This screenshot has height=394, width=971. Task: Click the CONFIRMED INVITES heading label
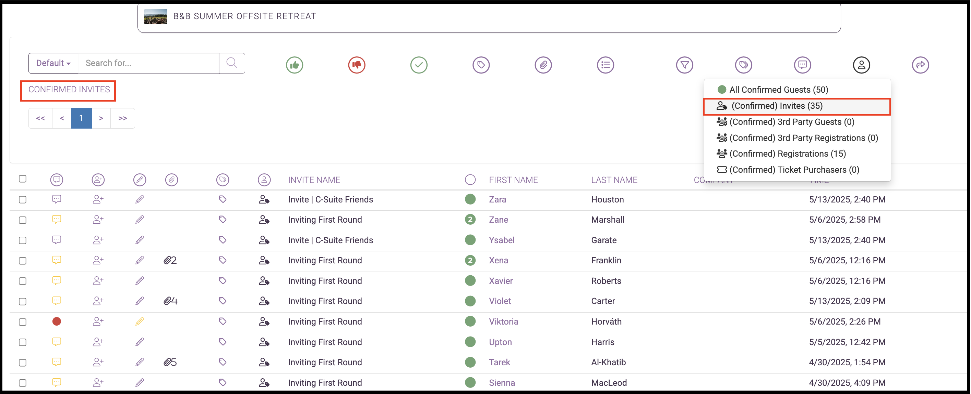[69, 90]
